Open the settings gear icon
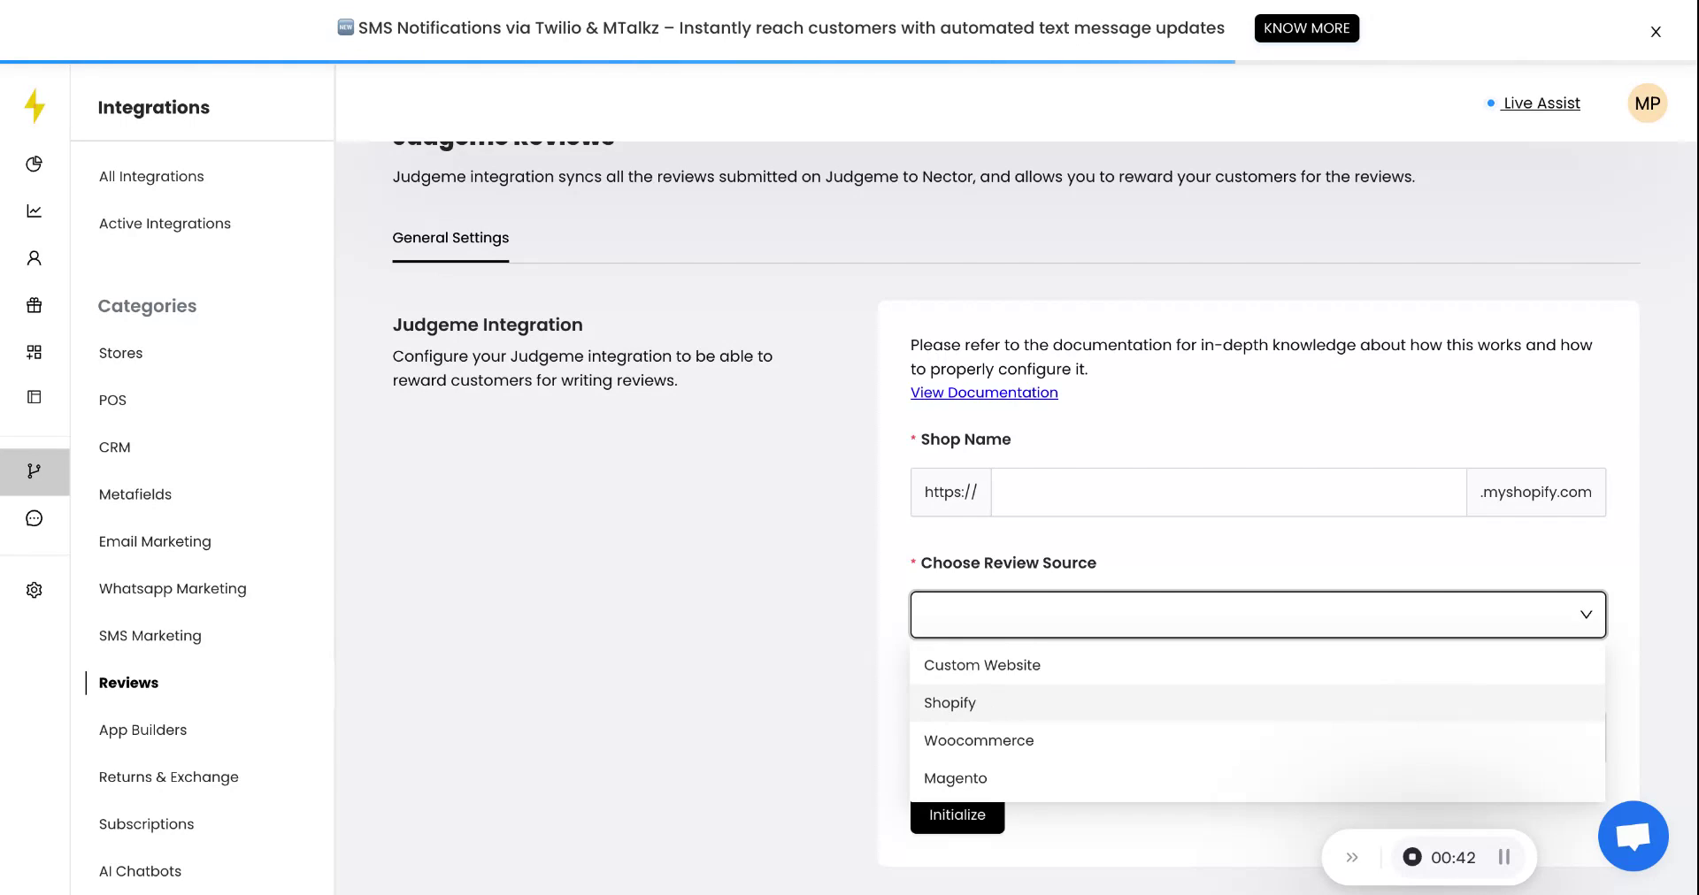This screenshot has width=1699, height=895. pos(34,590)
